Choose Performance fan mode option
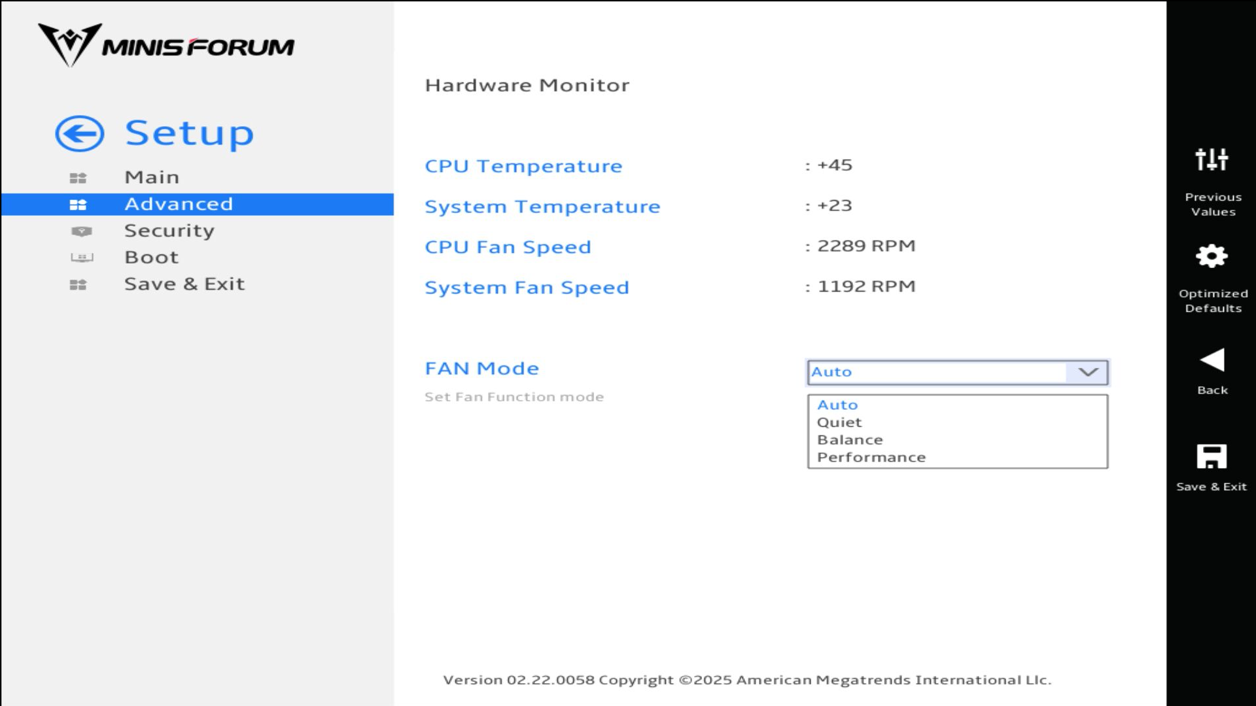 (871, 458)
